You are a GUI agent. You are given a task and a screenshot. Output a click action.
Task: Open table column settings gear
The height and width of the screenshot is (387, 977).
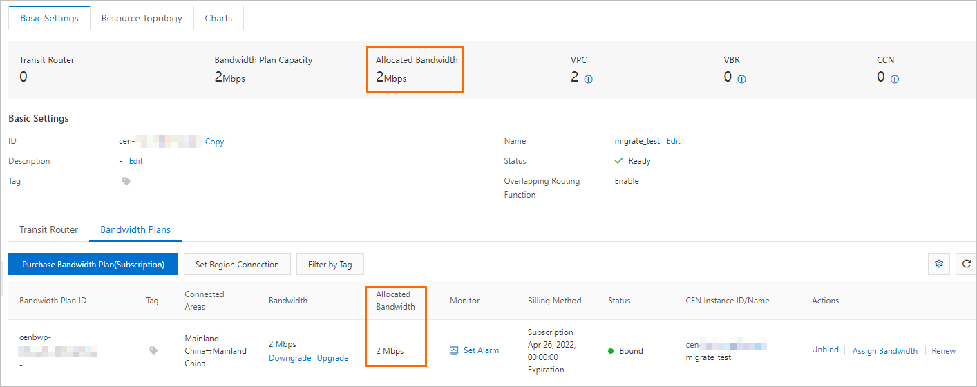point(939,264)
